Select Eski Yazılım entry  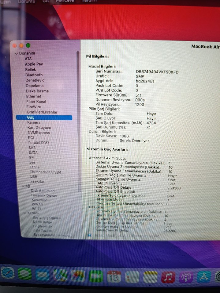pyautogui.click(x=43, y=230)
